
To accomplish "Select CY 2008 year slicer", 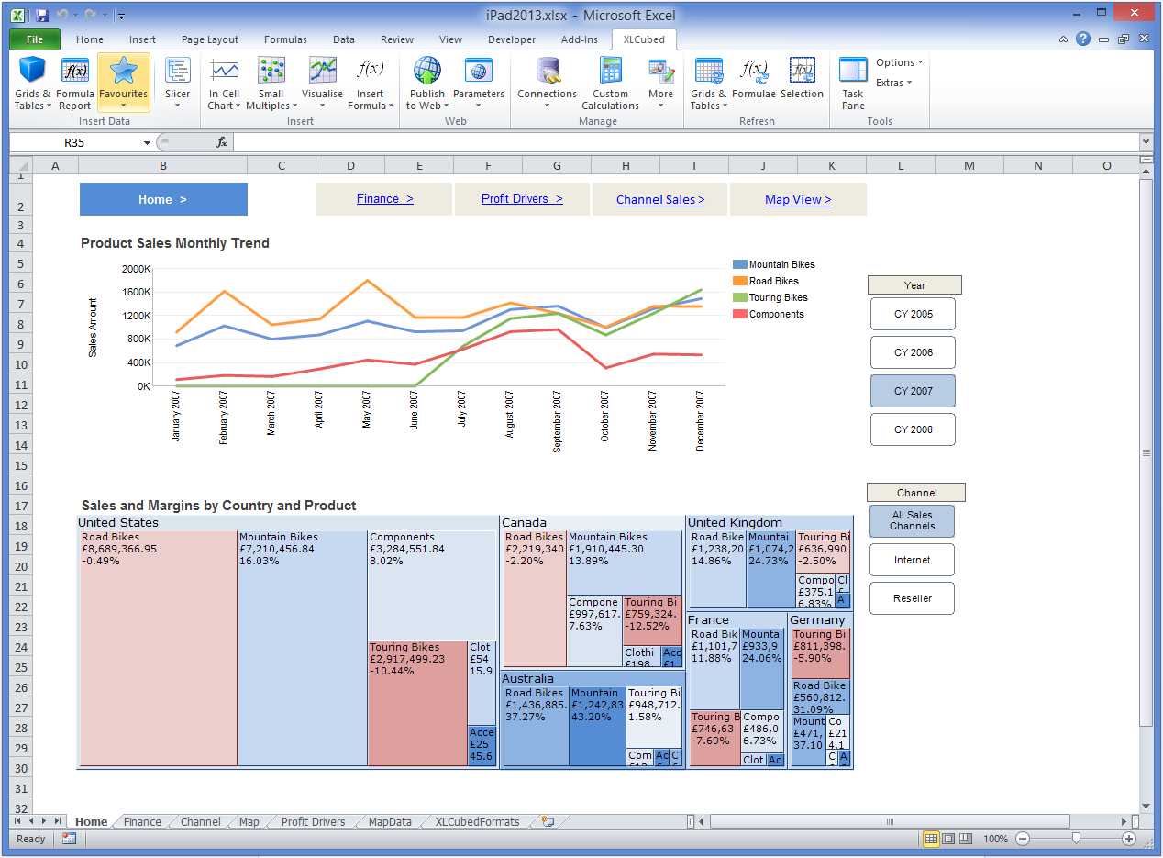I will click(913, 429).
